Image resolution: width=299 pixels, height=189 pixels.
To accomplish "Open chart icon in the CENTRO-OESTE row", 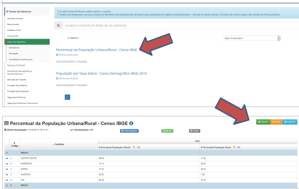I will coord(7,158).
